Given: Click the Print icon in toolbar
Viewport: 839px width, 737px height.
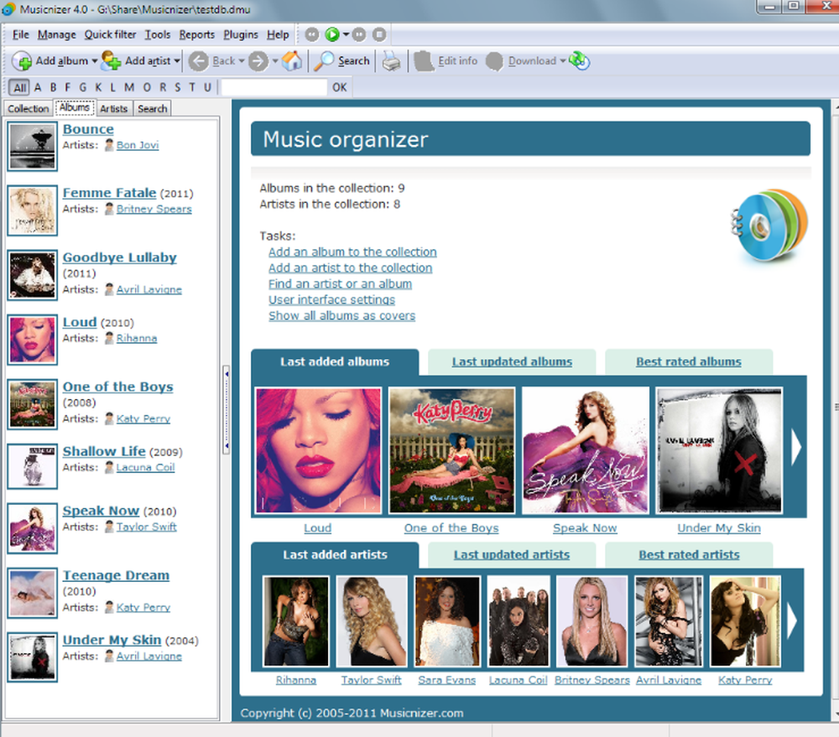Looking at the screenshot, I should 391,61.
